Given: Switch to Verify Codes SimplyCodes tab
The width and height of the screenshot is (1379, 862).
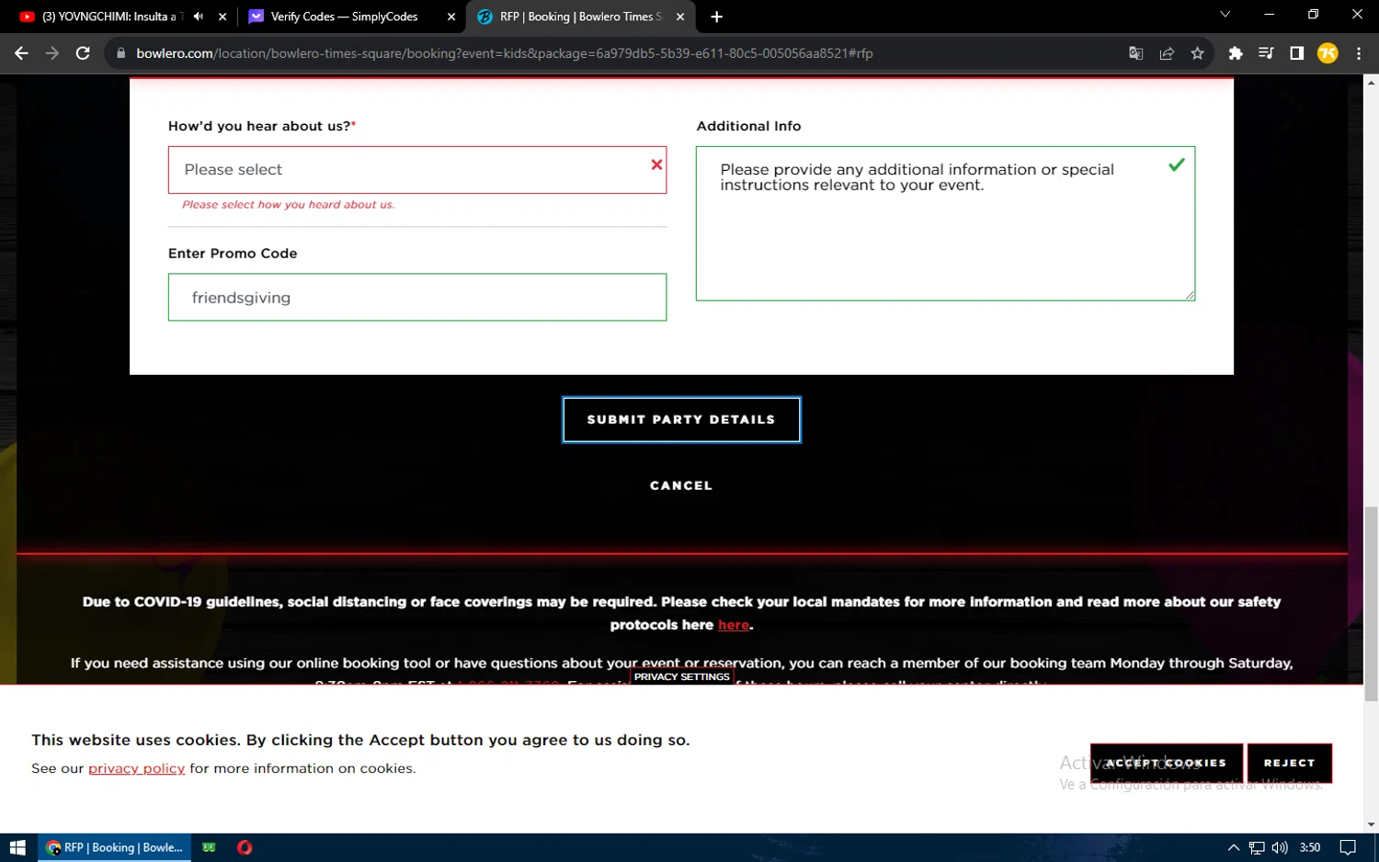Looking at the screenshot, I should [344, 17].
